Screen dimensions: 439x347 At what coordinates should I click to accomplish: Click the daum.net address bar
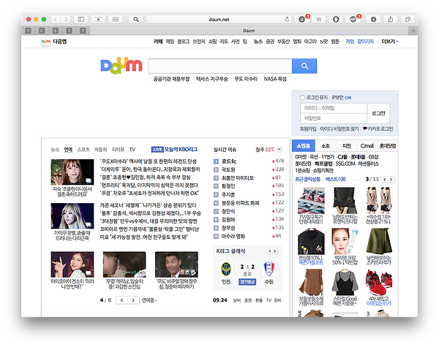click(x=219, y=20)
